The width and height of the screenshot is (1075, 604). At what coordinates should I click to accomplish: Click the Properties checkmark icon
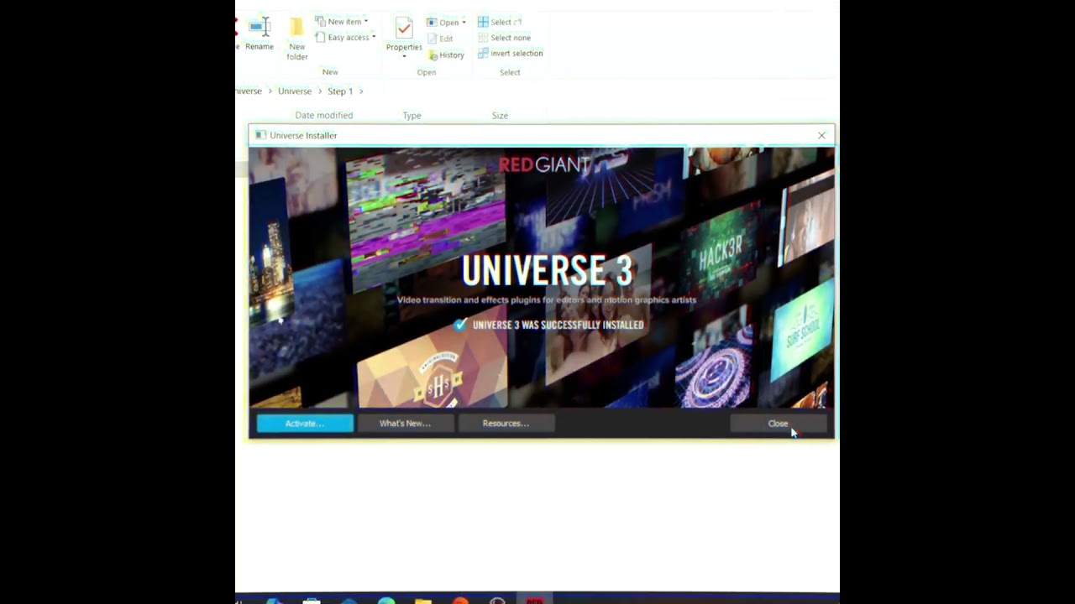click(x=404, y=29)
